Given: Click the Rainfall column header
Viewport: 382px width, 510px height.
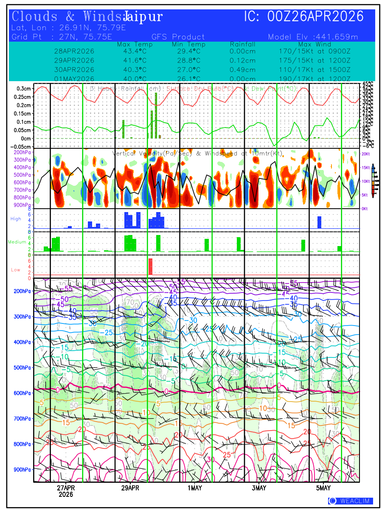Looking at the screenshot, I should click(242, 44).
